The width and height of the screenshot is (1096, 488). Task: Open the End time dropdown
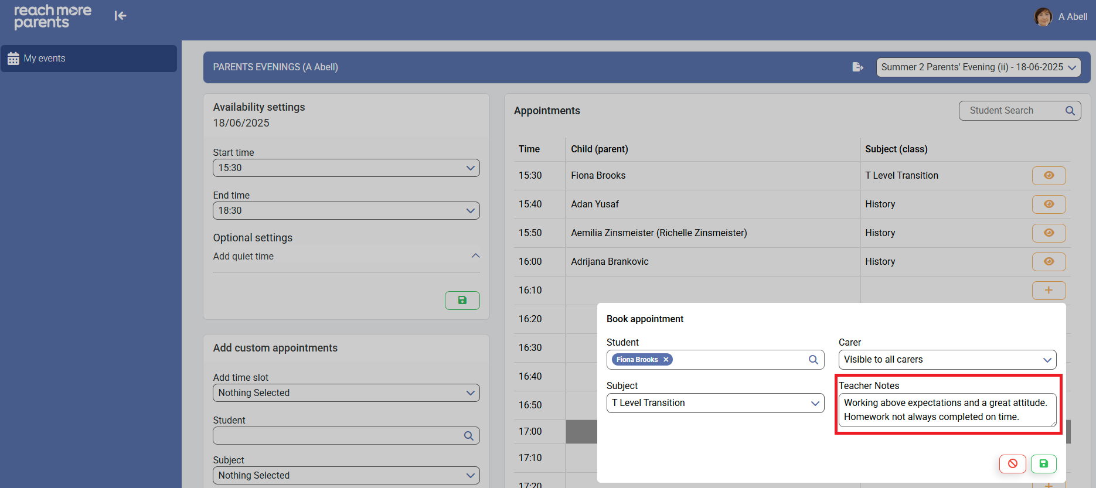pos(346,211)
